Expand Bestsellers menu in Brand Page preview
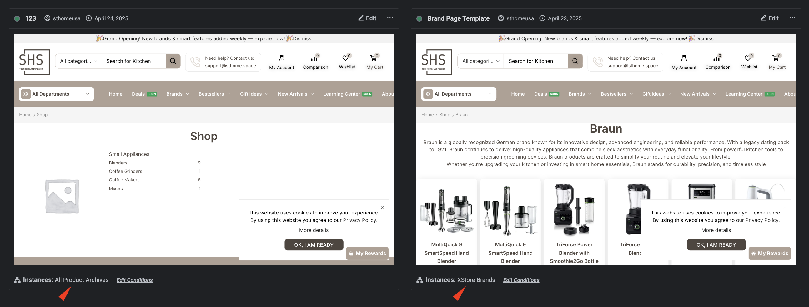 coord(617,94)
